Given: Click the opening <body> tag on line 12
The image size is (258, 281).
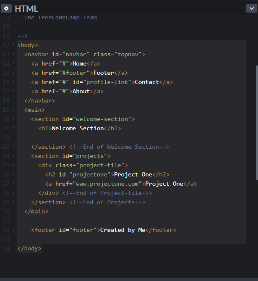Looking at the screenshot, I should coord(28,45).
